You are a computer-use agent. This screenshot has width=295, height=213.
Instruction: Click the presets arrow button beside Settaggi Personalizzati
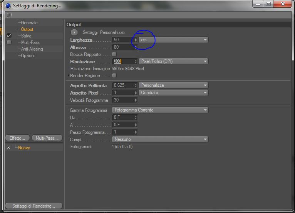74,32
